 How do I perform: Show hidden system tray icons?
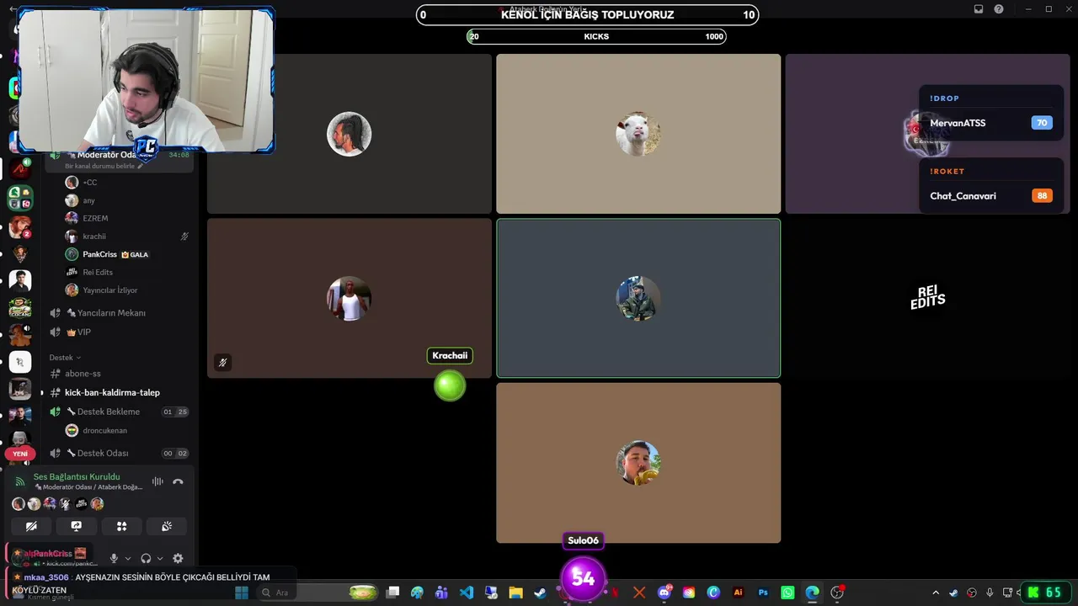click(x=936, y=593)
